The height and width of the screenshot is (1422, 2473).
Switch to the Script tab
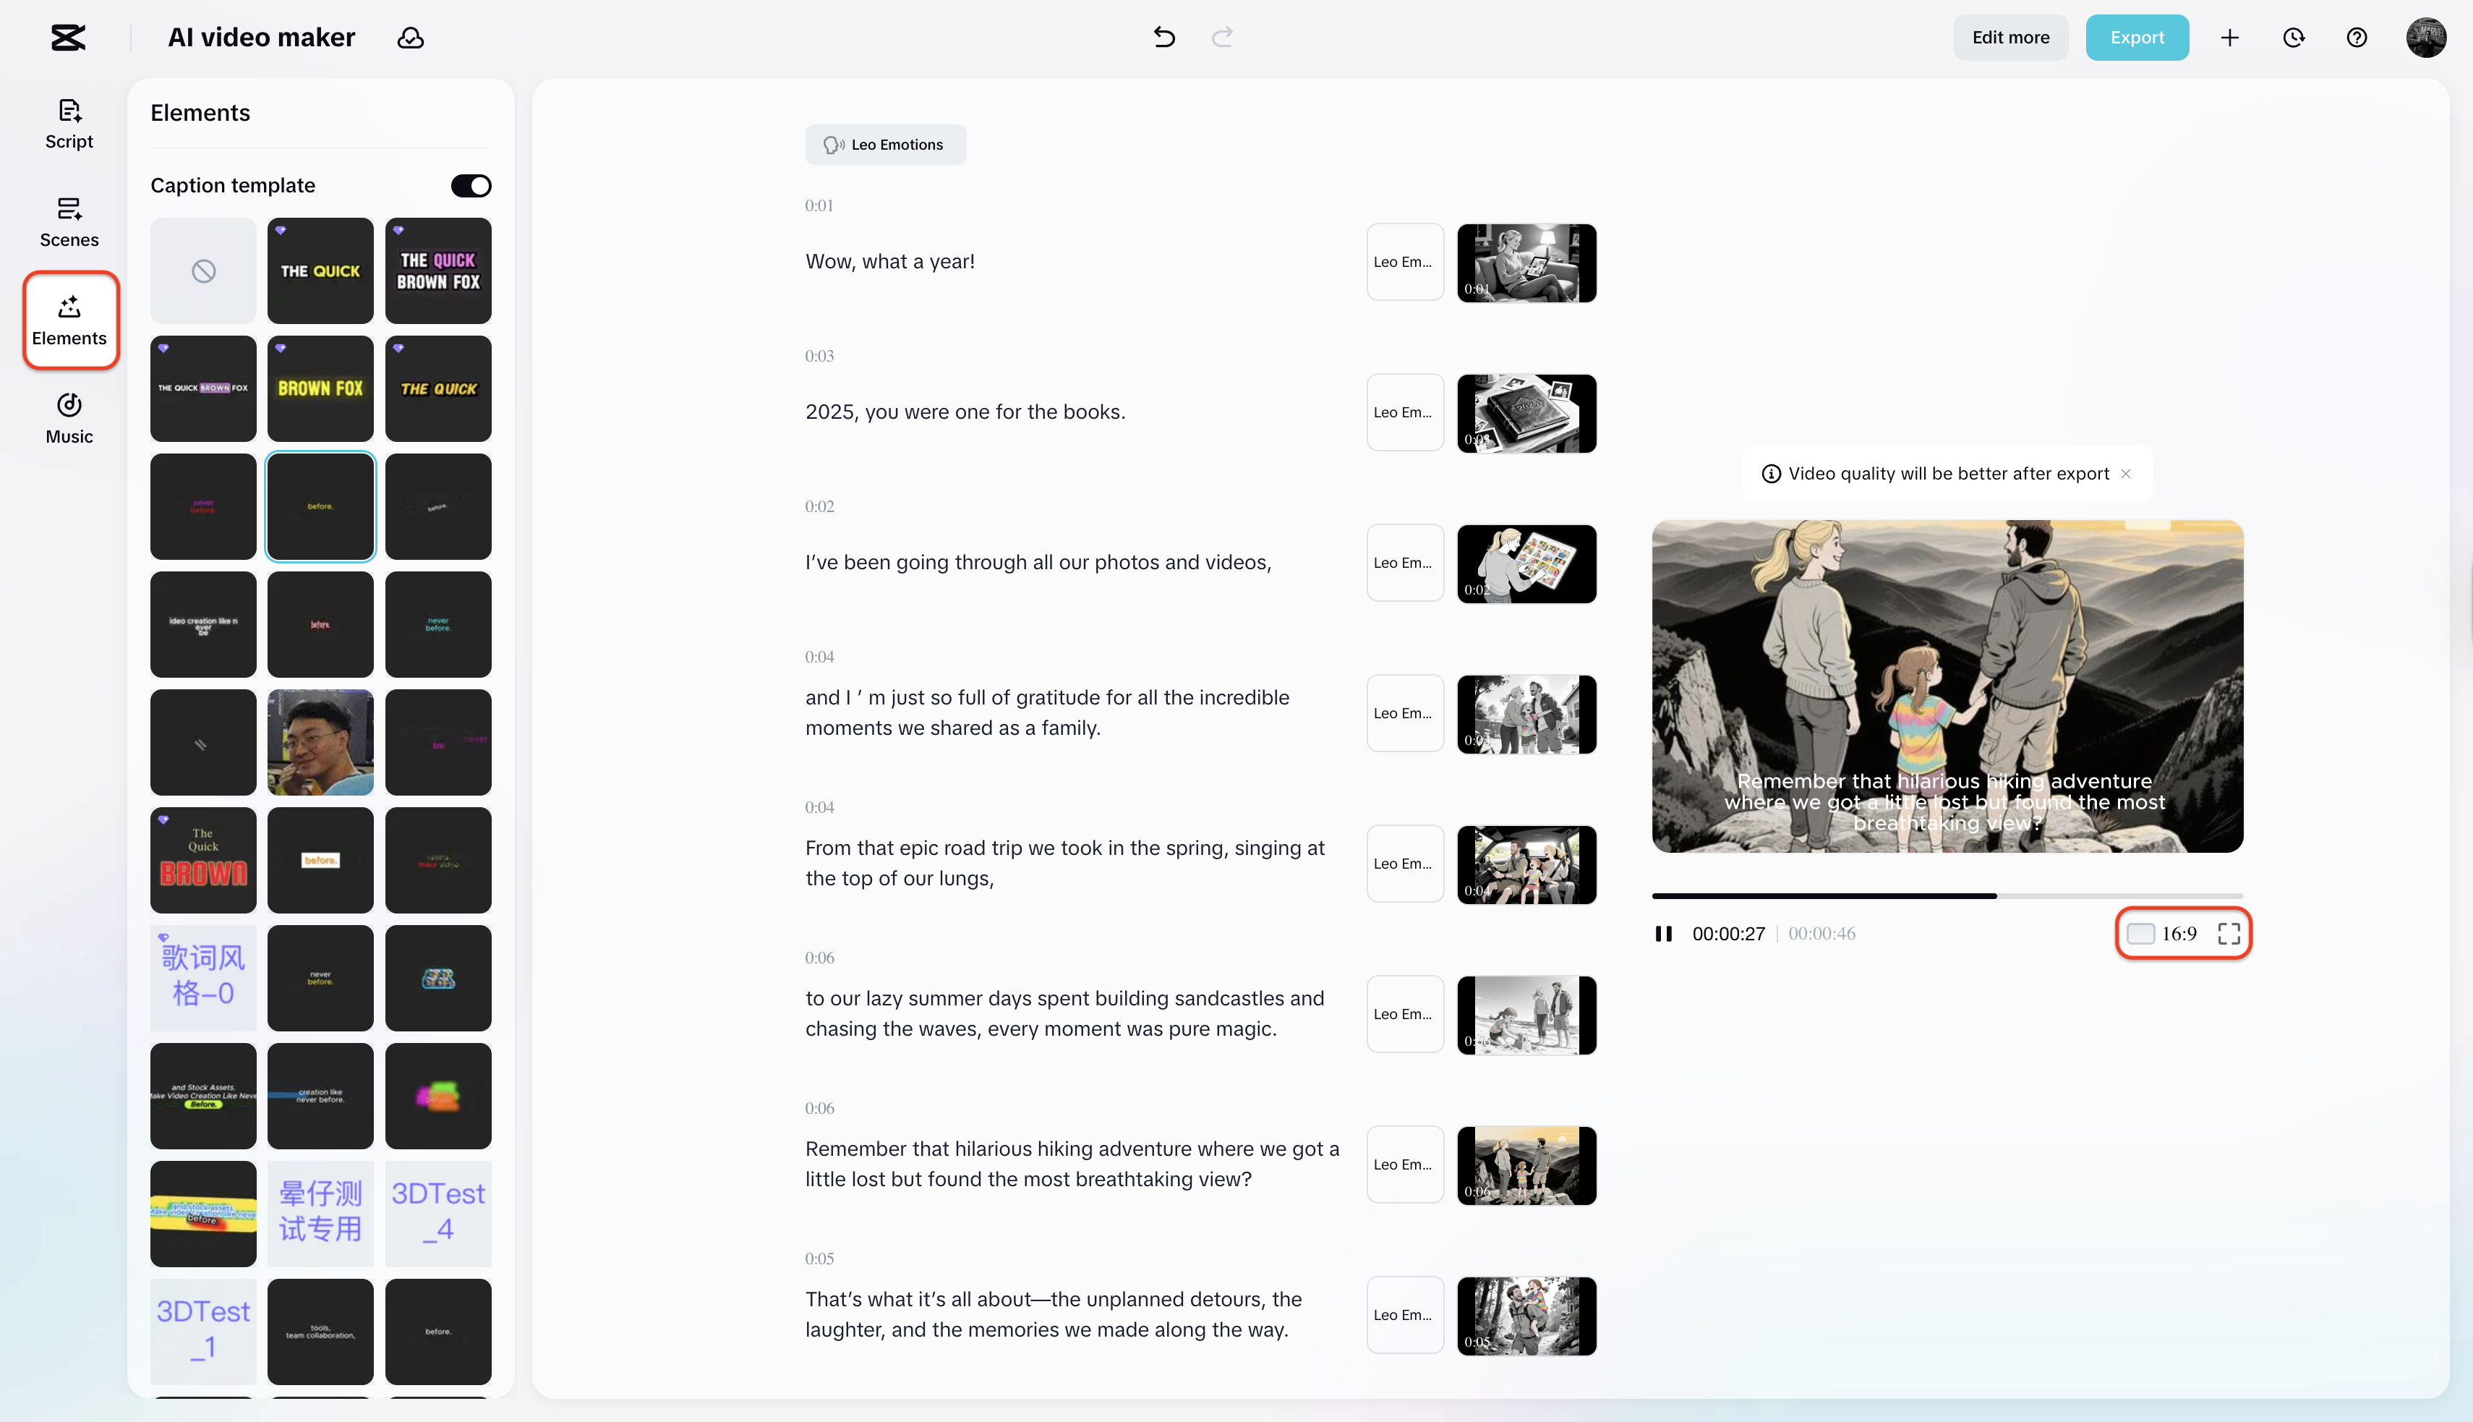click(x=69, y=124)
